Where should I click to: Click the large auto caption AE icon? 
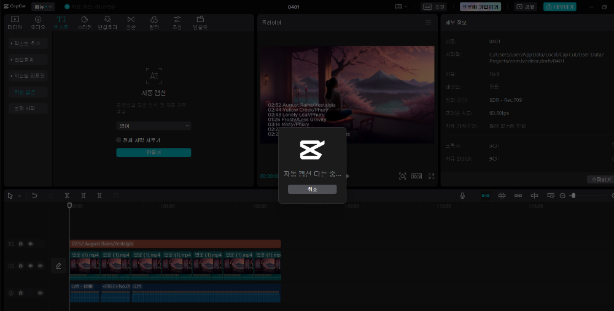click(153, 76)
